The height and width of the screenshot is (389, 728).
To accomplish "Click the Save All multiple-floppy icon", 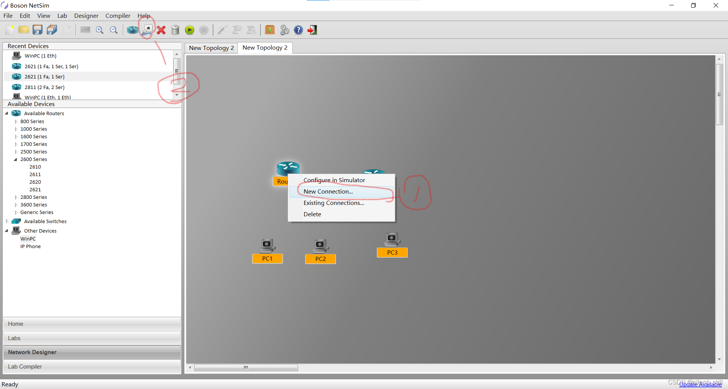I will click(52, 30).
